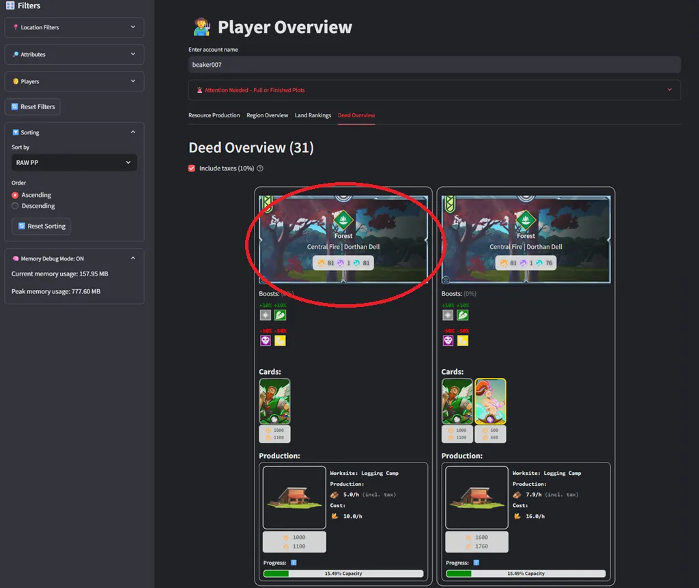The height and width of the screenshot is (588, 699).
Task: Click the farmer icon beside Player Overview
Action: (201, 27)
